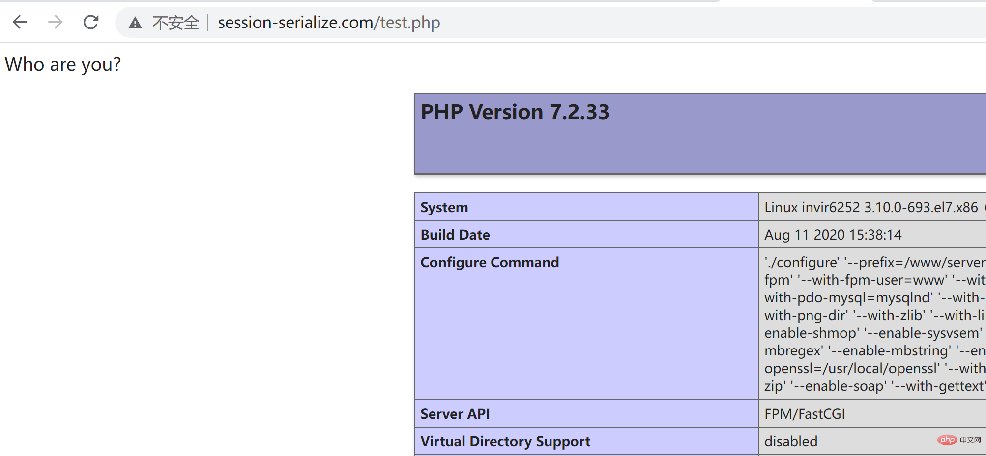986x456 pixels.
Task: Select the line containing '--enable-soap'
Action: pos(875,386)
